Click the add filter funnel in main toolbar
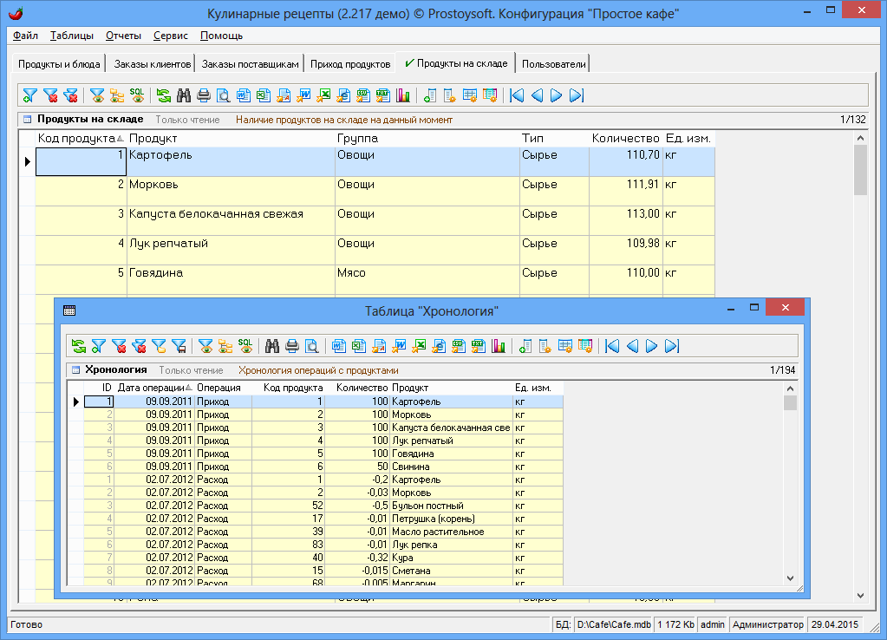 pyautogui.click(x=30, y=95)
